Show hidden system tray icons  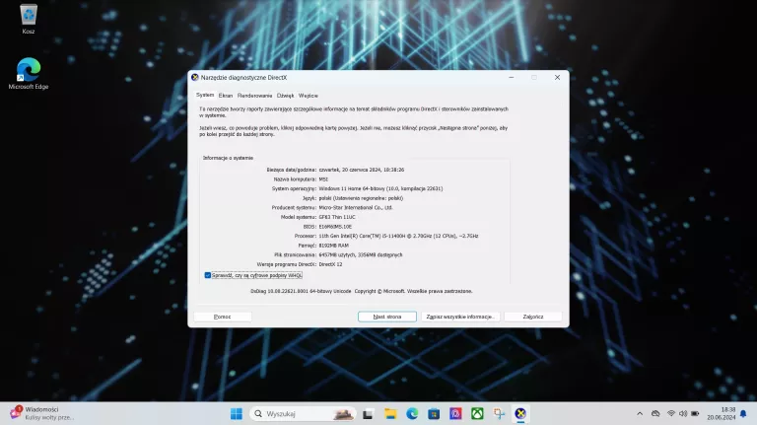click(x=640, y=414)
